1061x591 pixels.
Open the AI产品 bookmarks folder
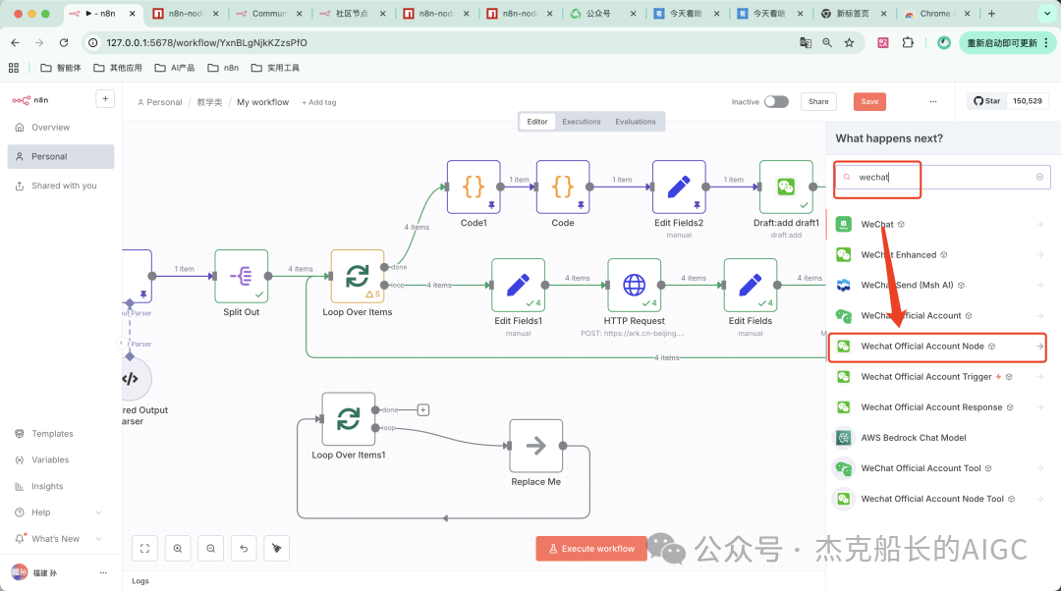click(175, 68)
